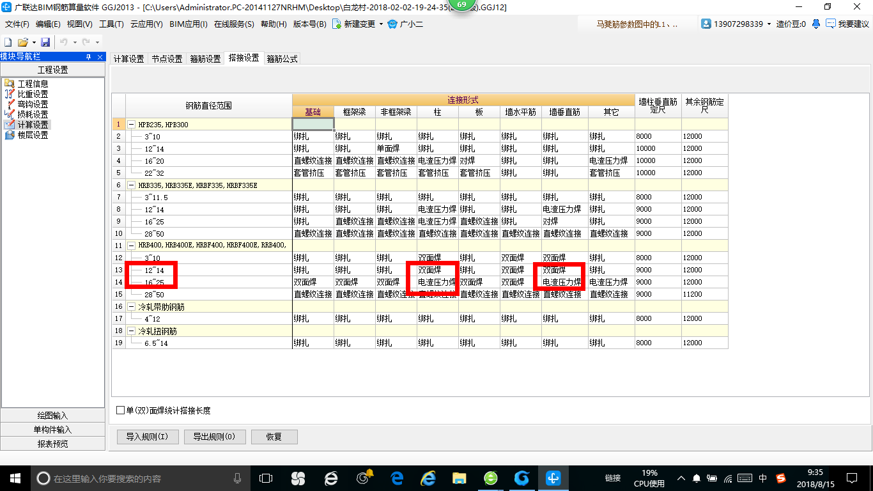
Task: Click the 单面焊 cell in row 3
Action: click(396, 148)
